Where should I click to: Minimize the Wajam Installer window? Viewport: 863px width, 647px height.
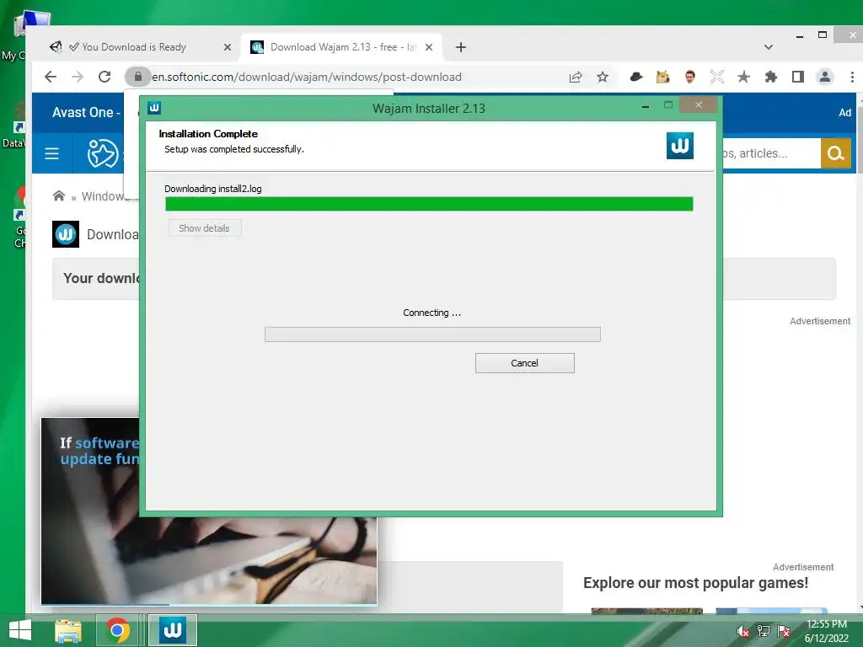645,105
